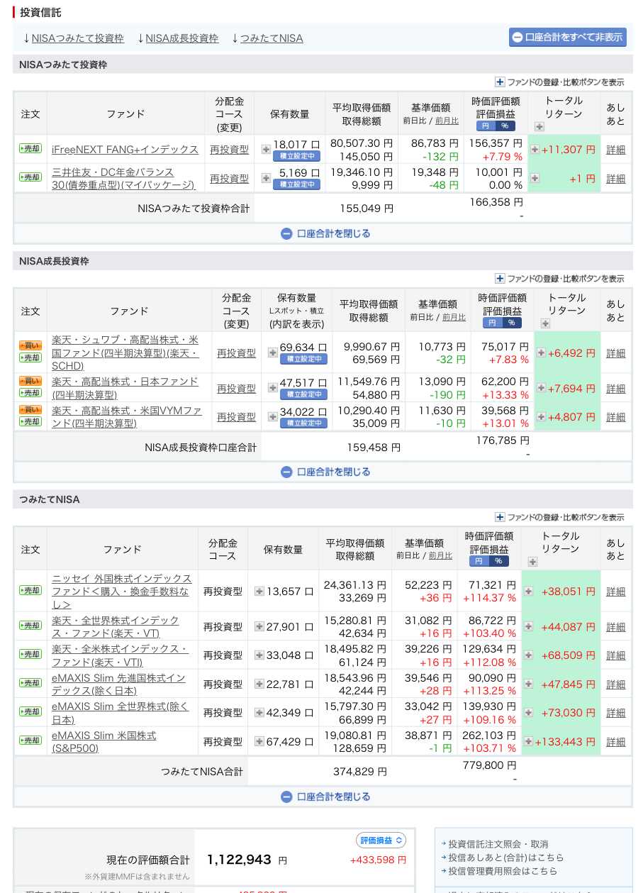Collapse つみたてNISA account total (口座合計を閉じる)
The height and width of the screenshot is (893, 643).
pos(325,797)
